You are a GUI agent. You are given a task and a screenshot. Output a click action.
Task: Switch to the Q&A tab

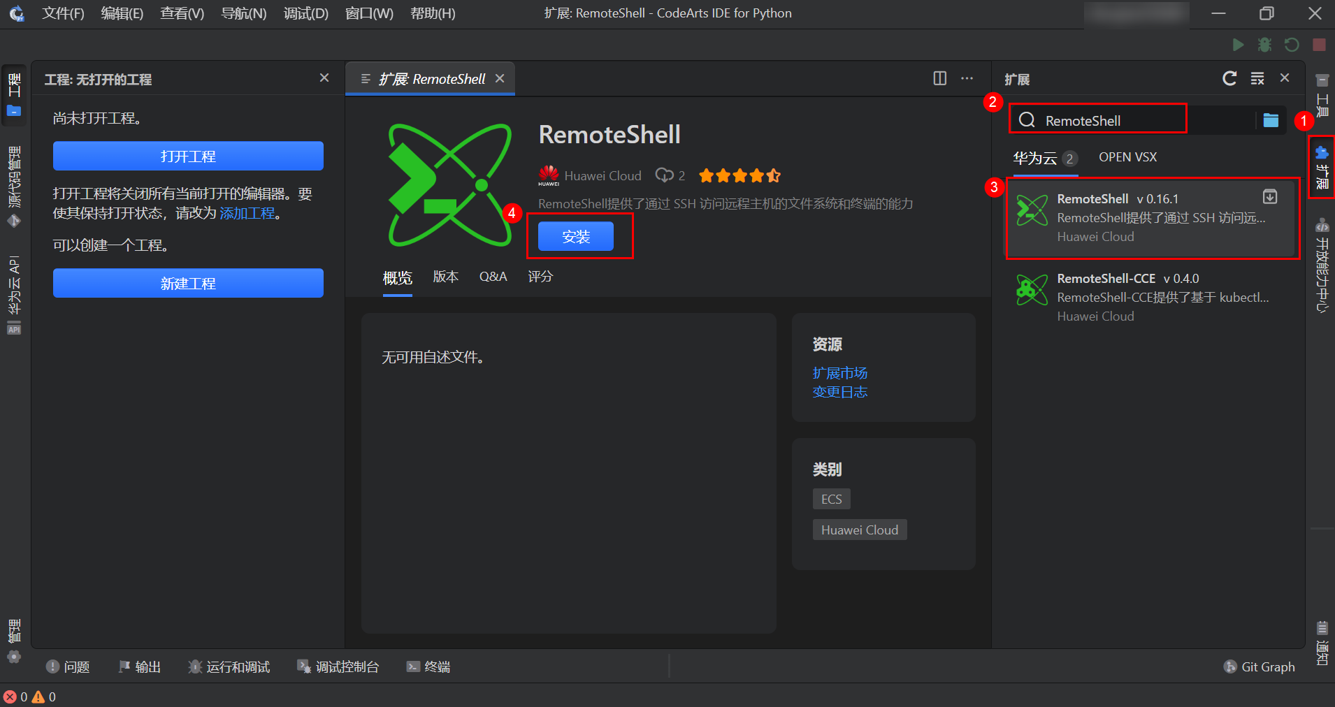coord(493,277)
